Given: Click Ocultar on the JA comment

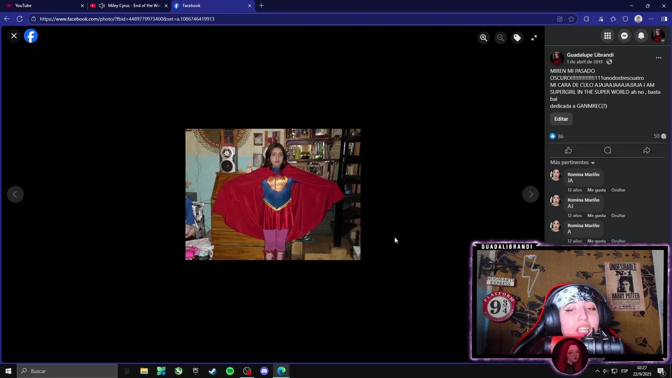Looking at the screenshot, I should coord(618,190).
